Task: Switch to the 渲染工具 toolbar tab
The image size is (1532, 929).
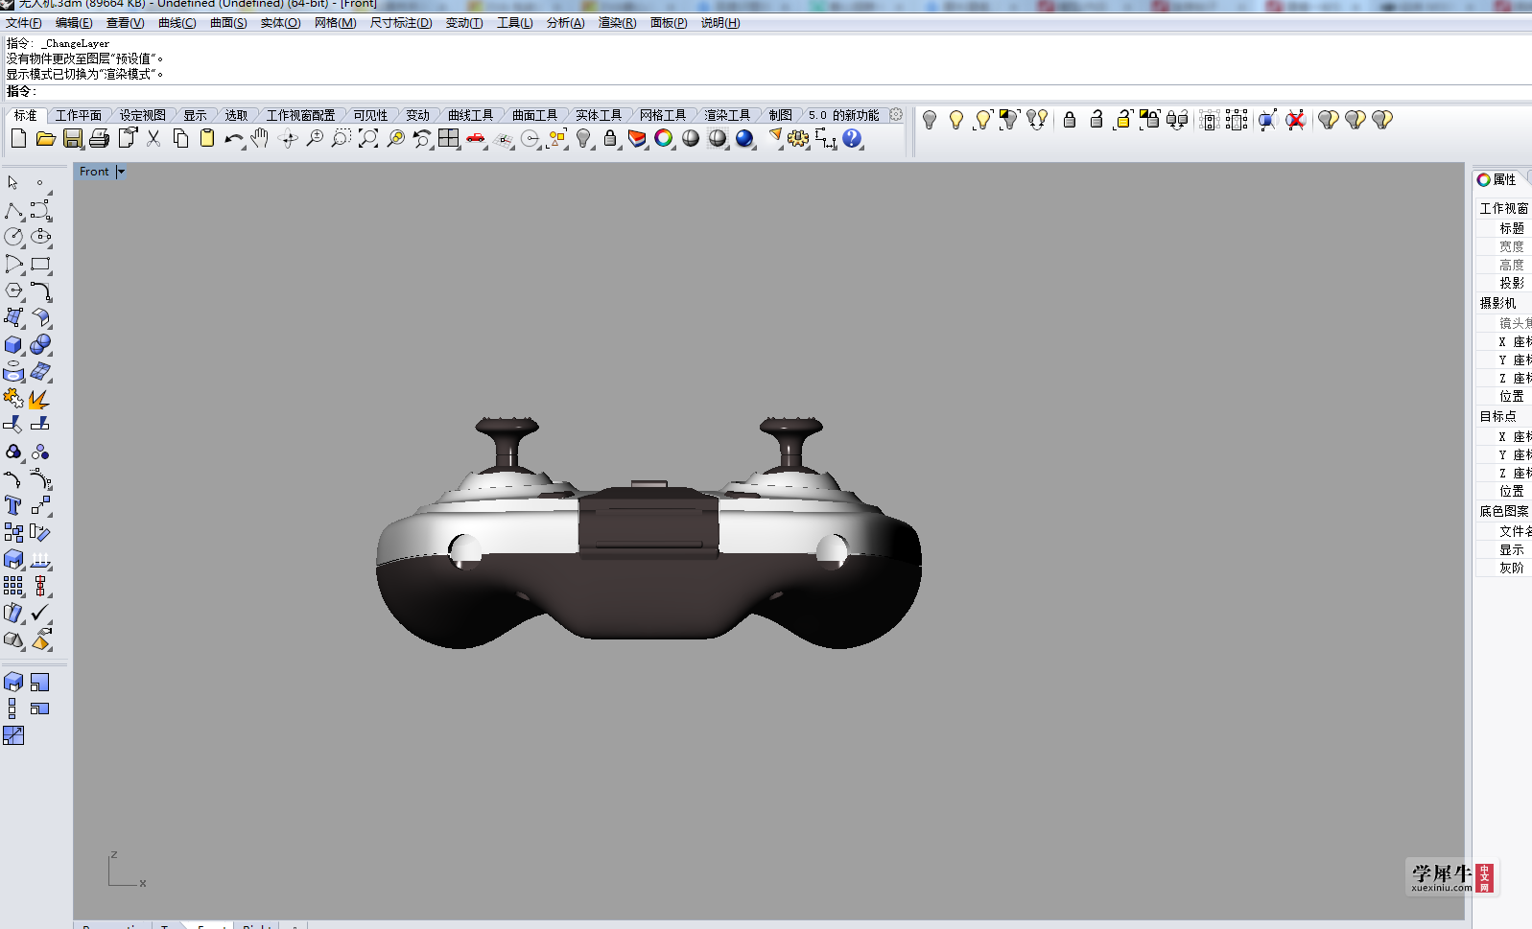Action: (727, 115)
